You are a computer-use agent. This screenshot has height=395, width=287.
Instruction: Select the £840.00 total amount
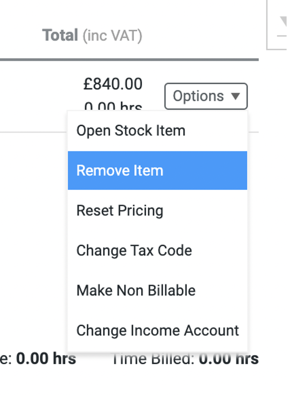point(113,84)
